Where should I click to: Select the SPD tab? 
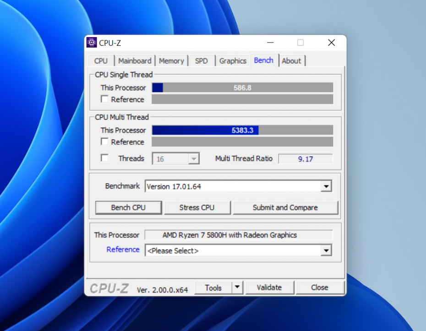pyautogui.click(x=201, y=61)
